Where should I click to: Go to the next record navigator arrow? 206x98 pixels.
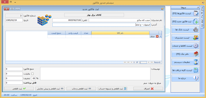[x=132, y=62]
